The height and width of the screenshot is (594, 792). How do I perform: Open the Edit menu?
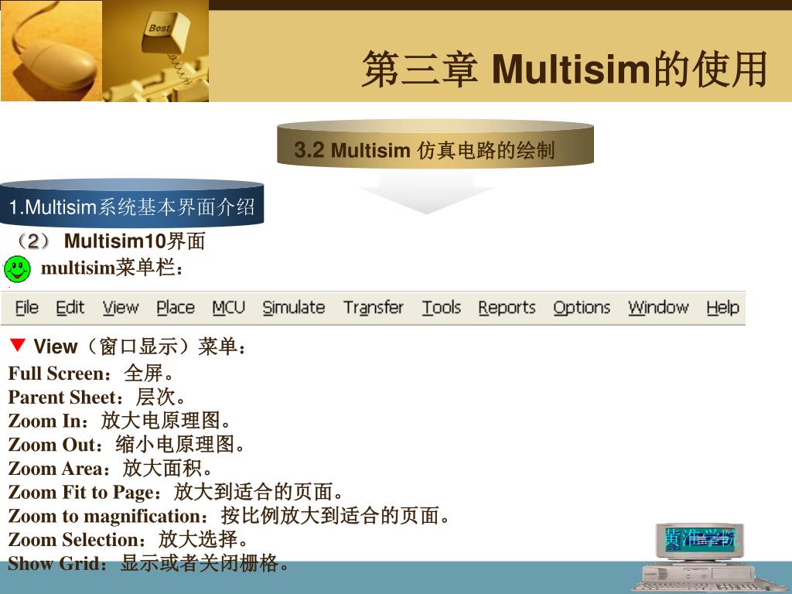[70, 307]
